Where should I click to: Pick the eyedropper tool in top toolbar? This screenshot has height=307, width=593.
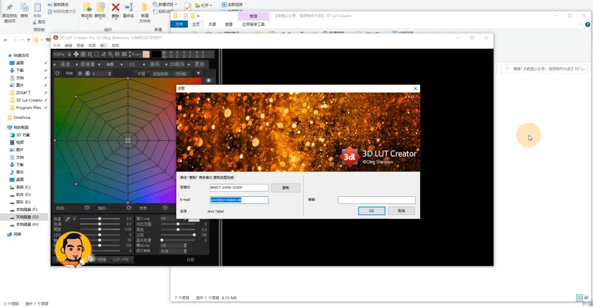(x=103, y=54)
